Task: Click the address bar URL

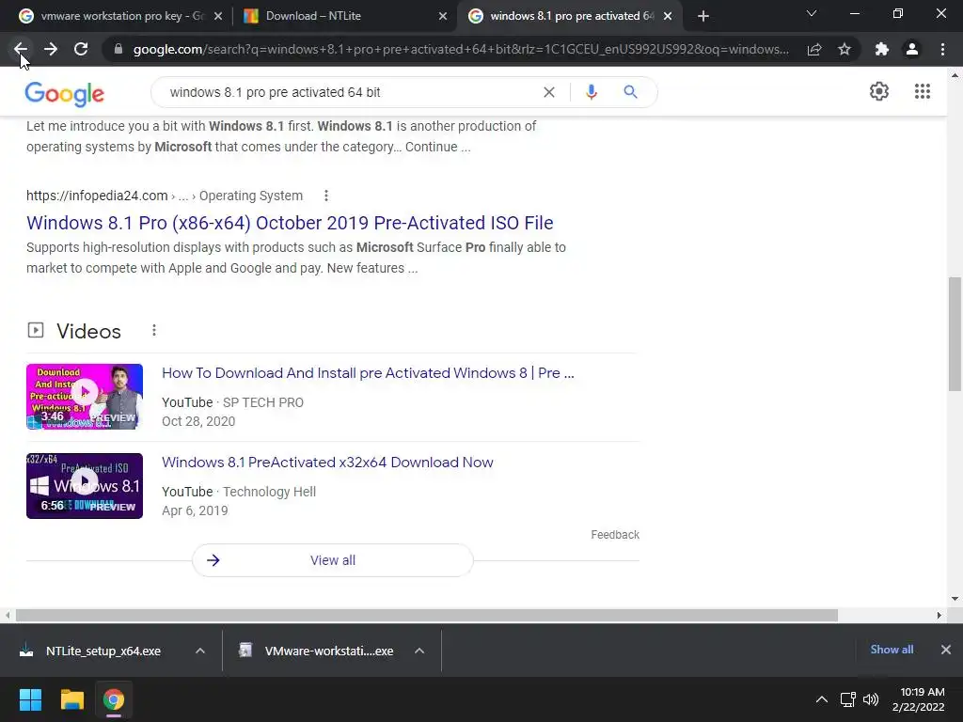Action: (x=461, y=49)
